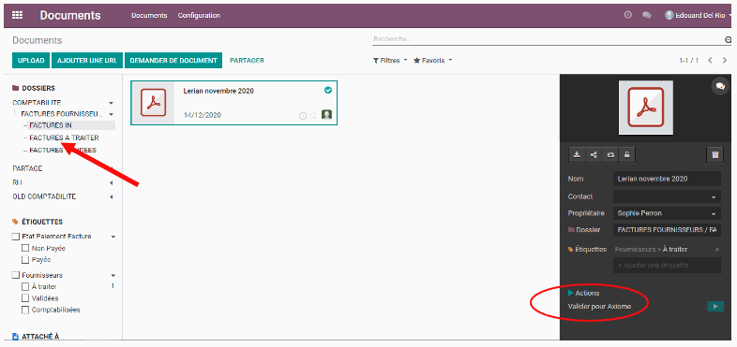Open the Configuration menu

[199, 16]
